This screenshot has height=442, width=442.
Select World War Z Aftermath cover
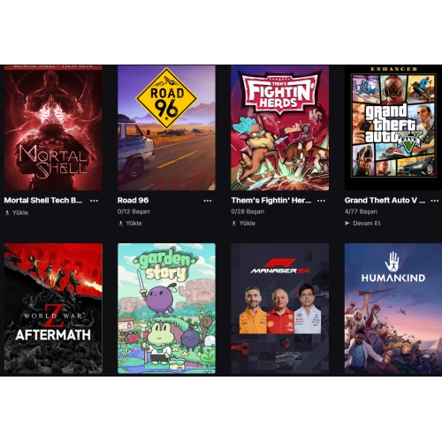[x=53, y=309]
